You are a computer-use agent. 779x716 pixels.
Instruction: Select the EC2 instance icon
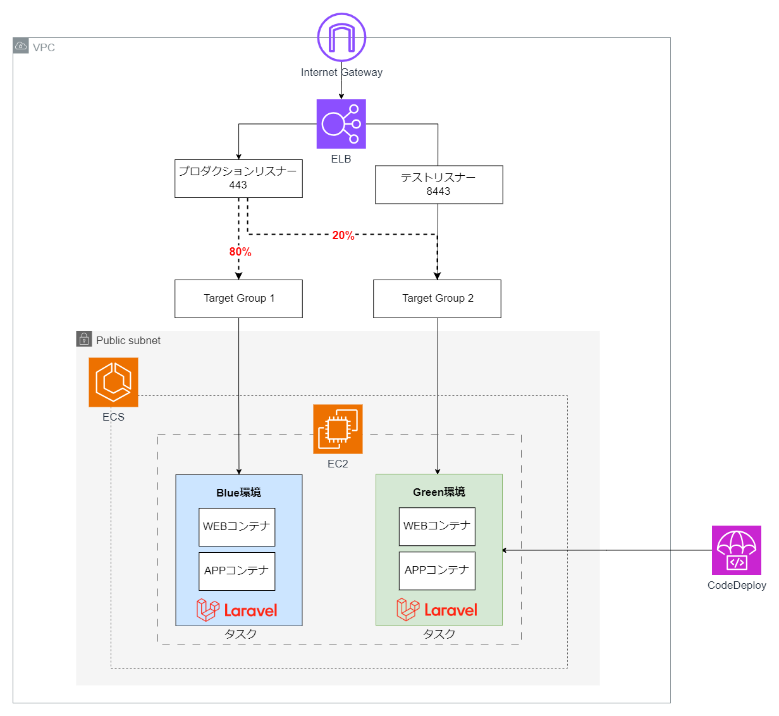(338, 429)
